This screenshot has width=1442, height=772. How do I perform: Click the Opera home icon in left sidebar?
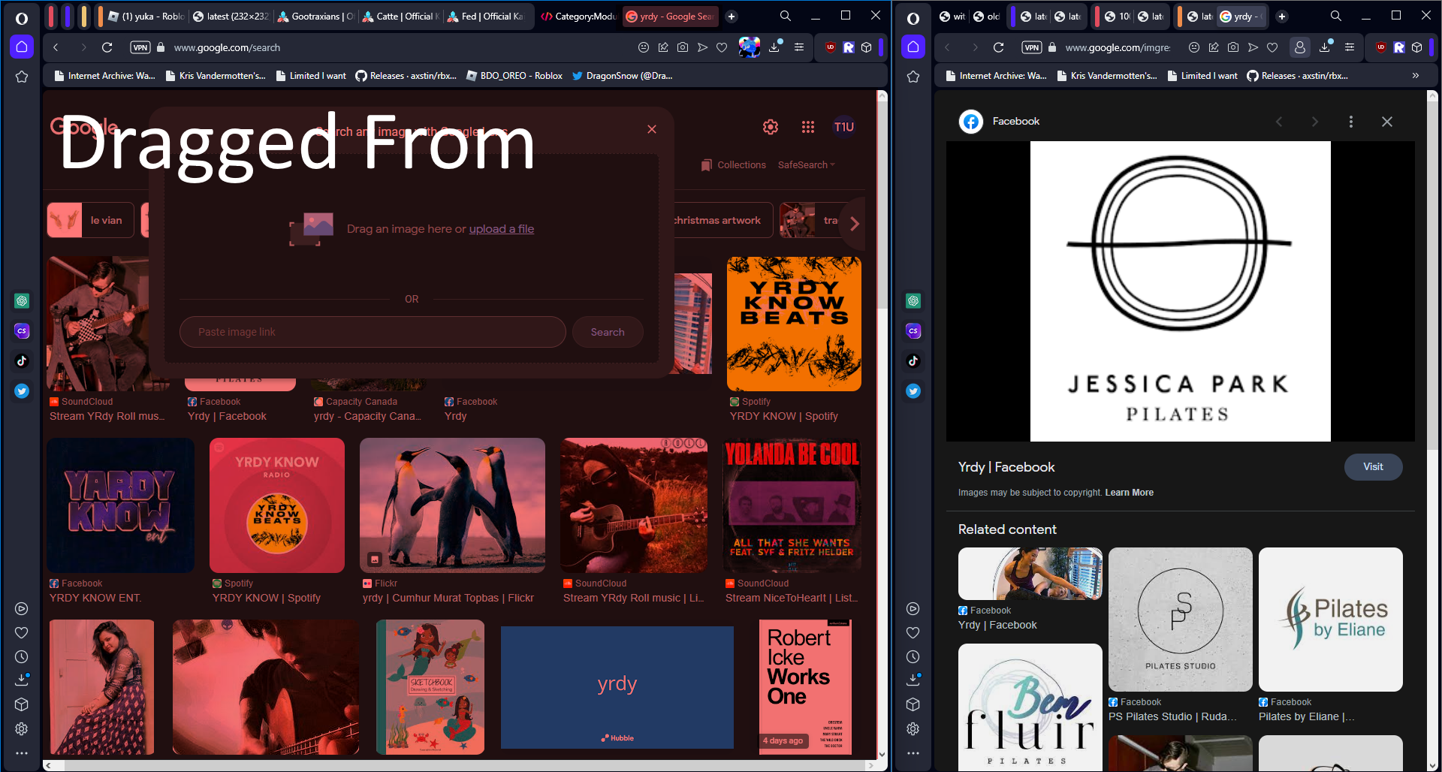point(22,47)
